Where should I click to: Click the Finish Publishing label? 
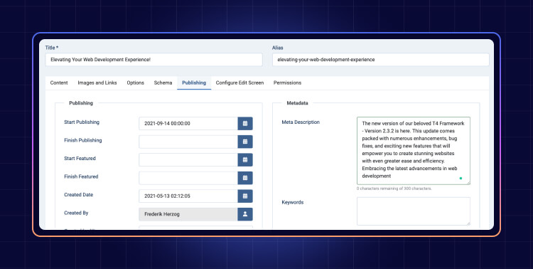(83, 140)
